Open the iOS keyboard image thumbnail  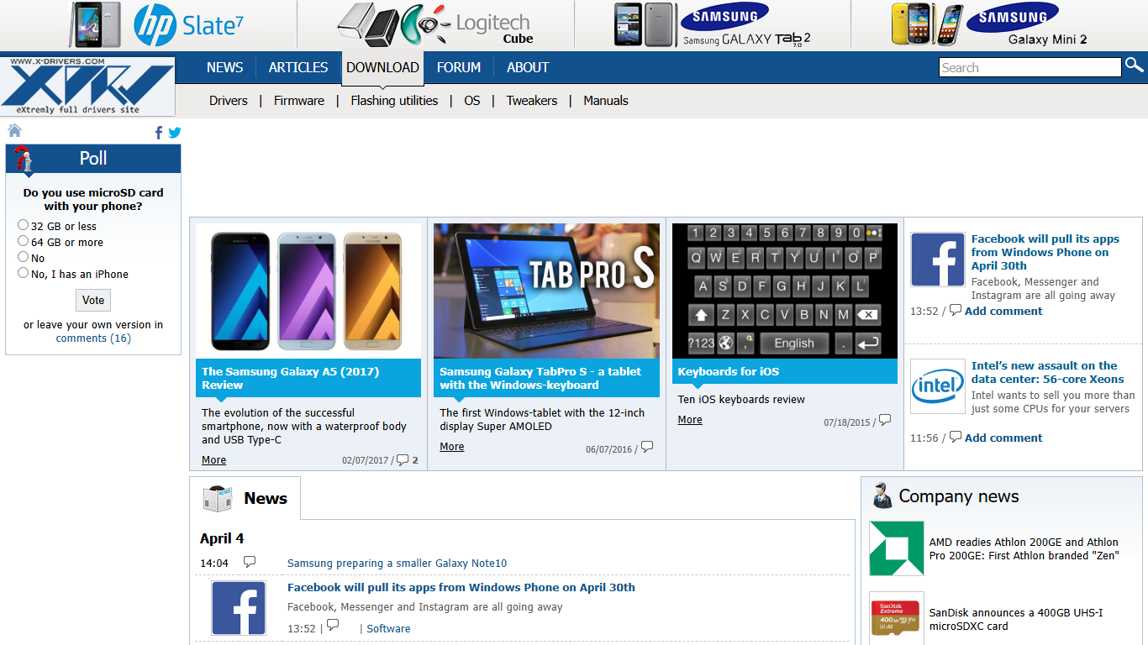[x=785, y=291]
